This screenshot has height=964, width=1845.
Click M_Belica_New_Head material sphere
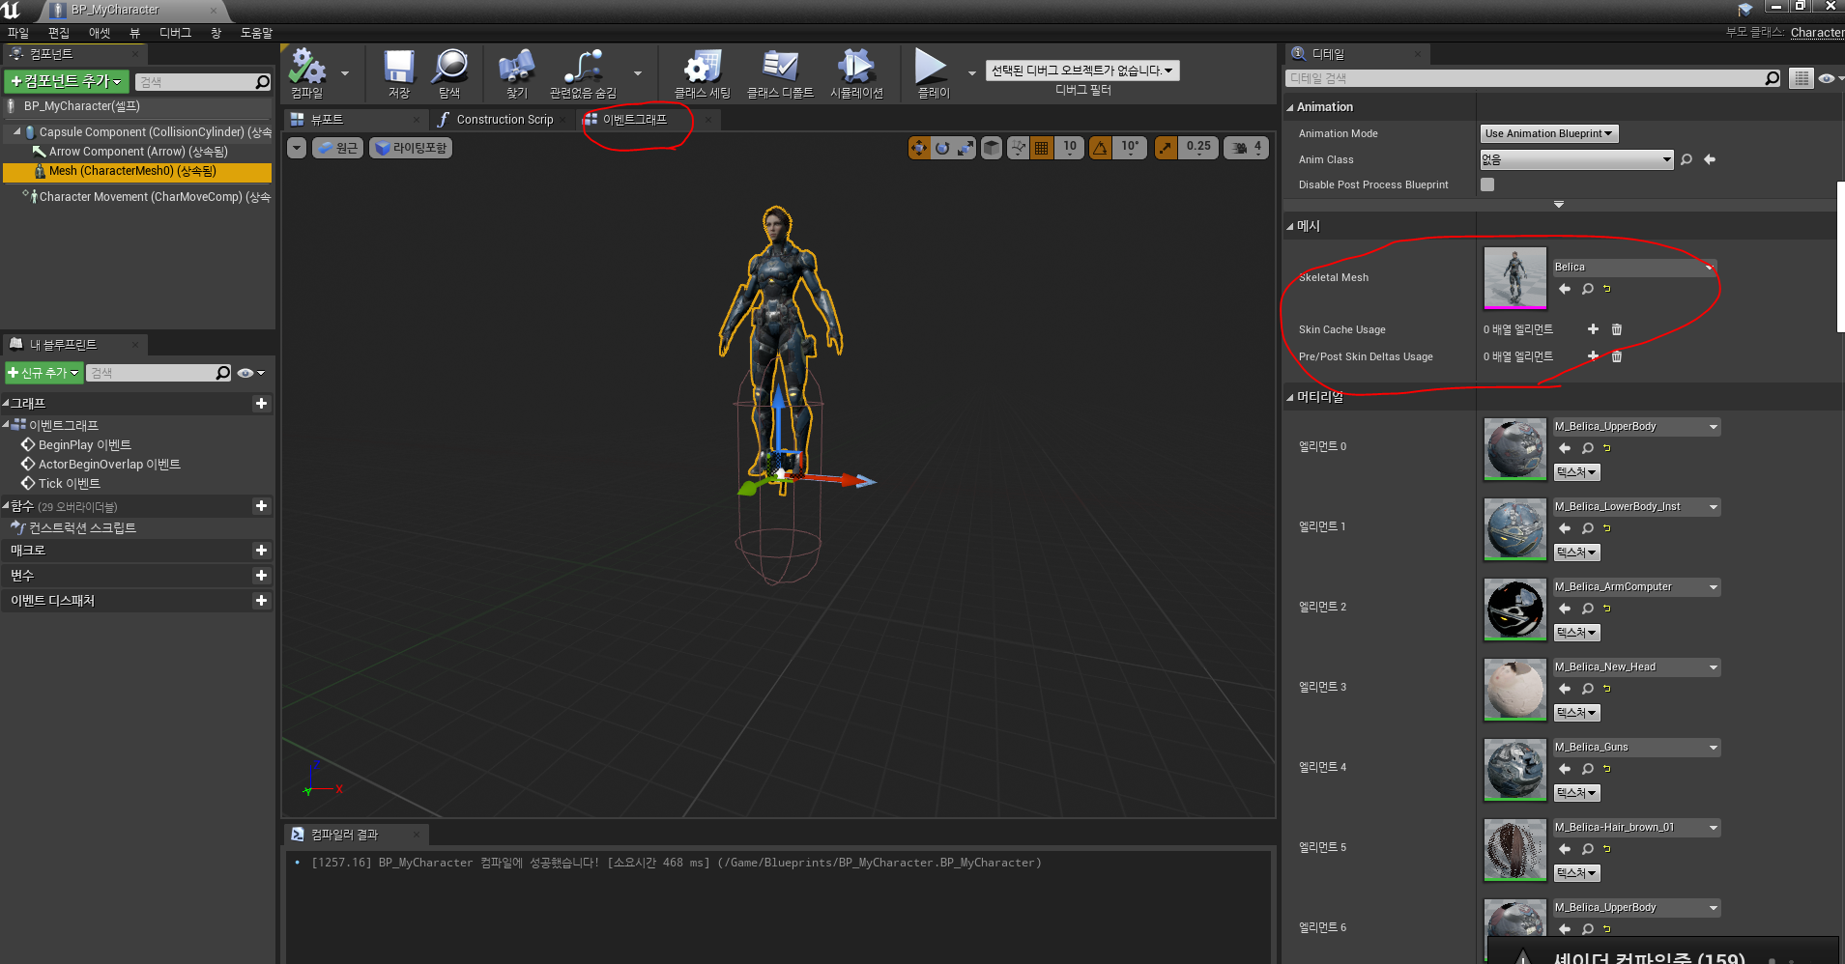(x=1515, y=690)
